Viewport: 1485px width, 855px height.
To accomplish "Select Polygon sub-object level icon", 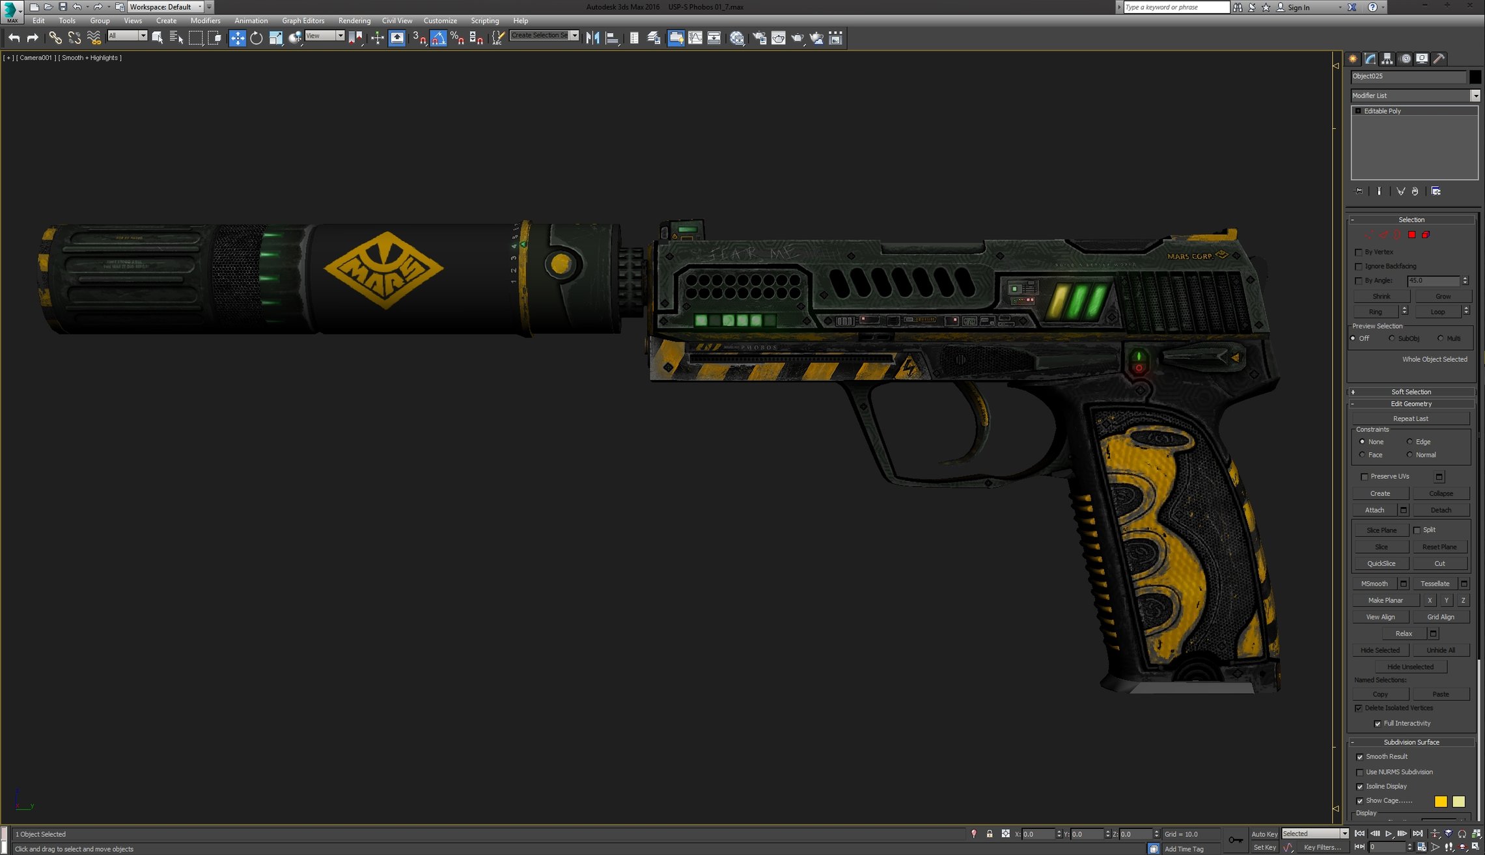I will click(x=1411, y=235).
